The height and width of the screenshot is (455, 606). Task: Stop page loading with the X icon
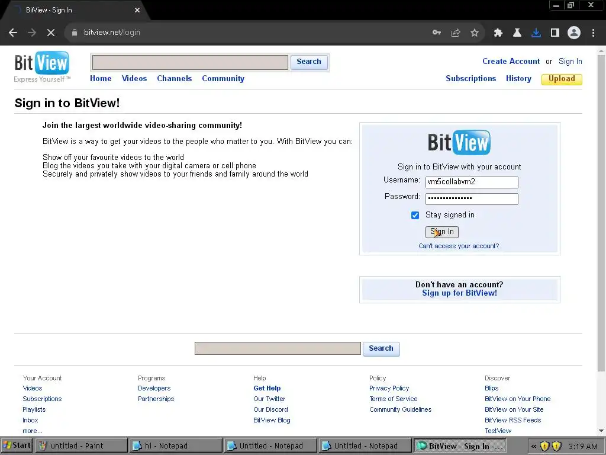pos(51,33)
